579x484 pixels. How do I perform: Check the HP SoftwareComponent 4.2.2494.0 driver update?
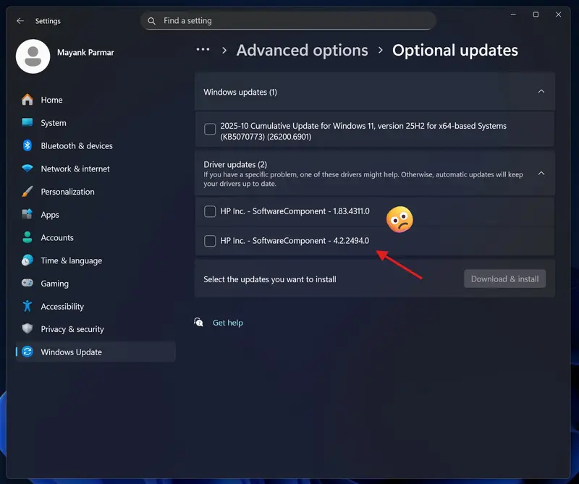point(210,239)
